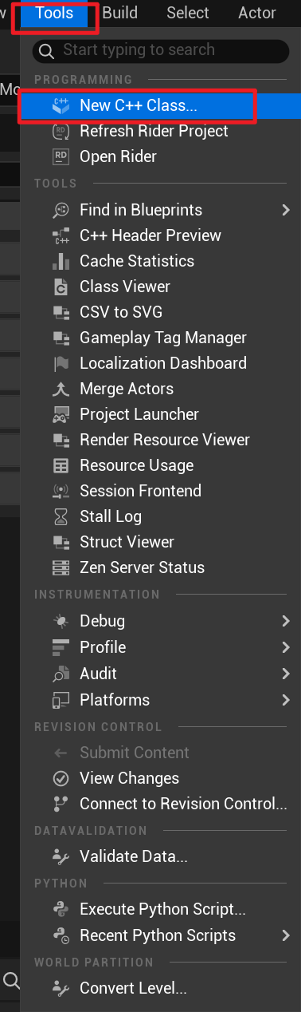
Task: Click the Session Frontend broadcast icon
Action: (61, 491)
